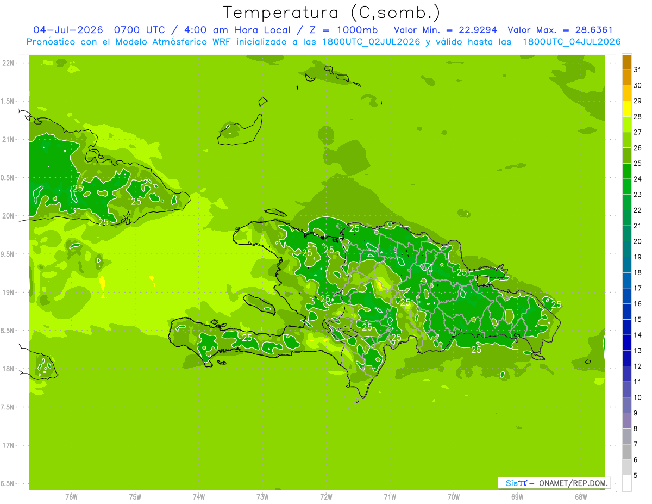Viewport: 652px width, 504px height.
Task: Select the "75W" longitude tick label
Action: pyautogui.click(x=135, y=497)
